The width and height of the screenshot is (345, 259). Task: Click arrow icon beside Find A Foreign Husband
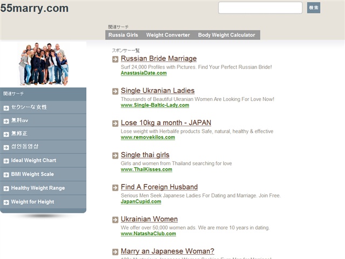(115, 188)
